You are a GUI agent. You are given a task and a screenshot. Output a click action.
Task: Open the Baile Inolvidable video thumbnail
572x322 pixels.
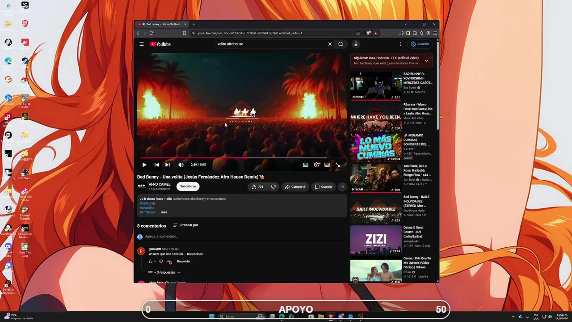tap(376, 209)
